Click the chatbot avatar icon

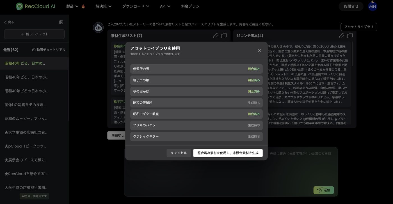point(98,28)
